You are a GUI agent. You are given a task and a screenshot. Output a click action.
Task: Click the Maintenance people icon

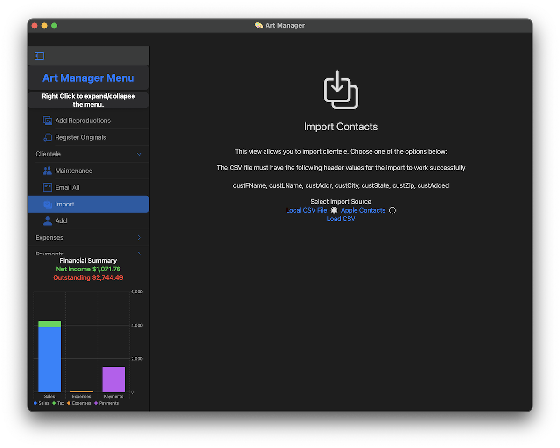coord(48,171)
